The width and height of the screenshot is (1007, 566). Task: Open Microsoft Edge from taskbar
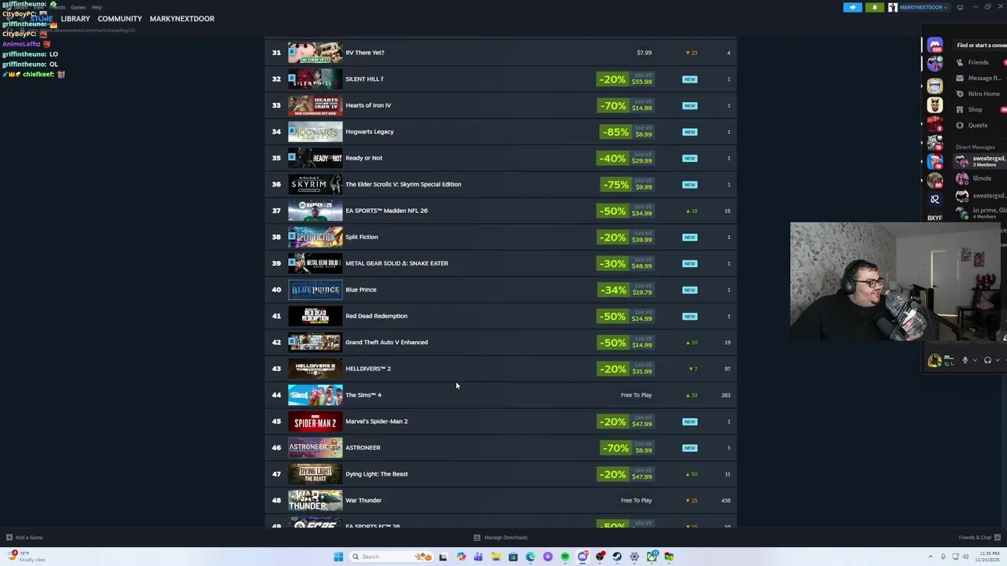(x=530, y=557)
